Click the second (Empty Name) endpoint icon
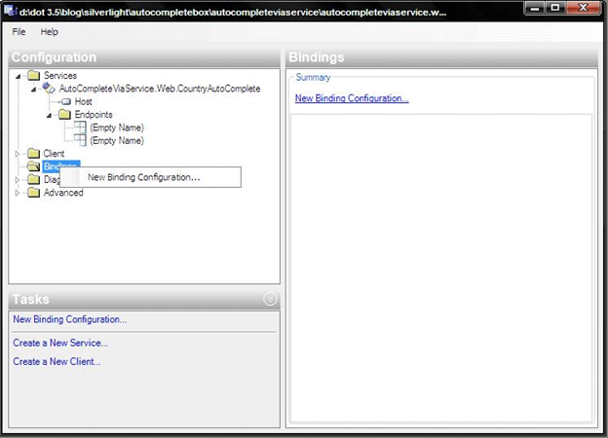Viewport: 608px width, 438px height. (x=80, y=140)
